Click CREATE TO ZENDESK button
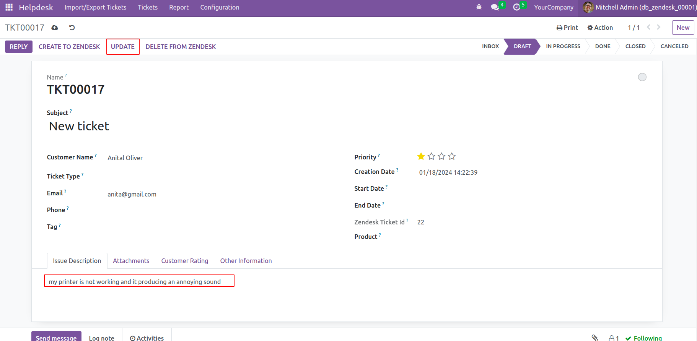Viewport: 697px width, 341px height. (x=69, y=47)
